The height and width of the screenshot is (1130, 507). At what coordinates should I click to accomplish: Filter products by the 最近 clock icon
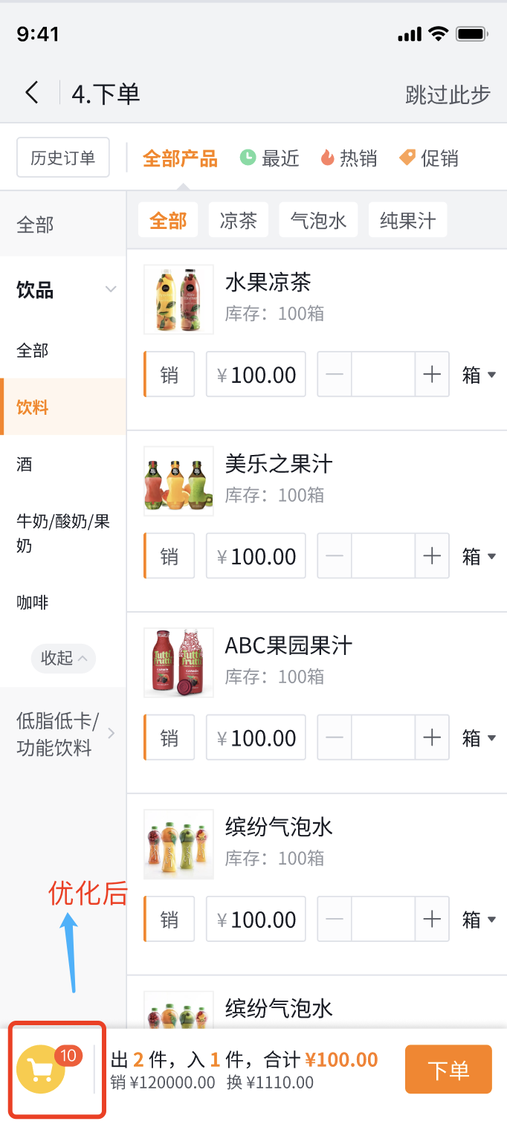(x=269, y=158)
